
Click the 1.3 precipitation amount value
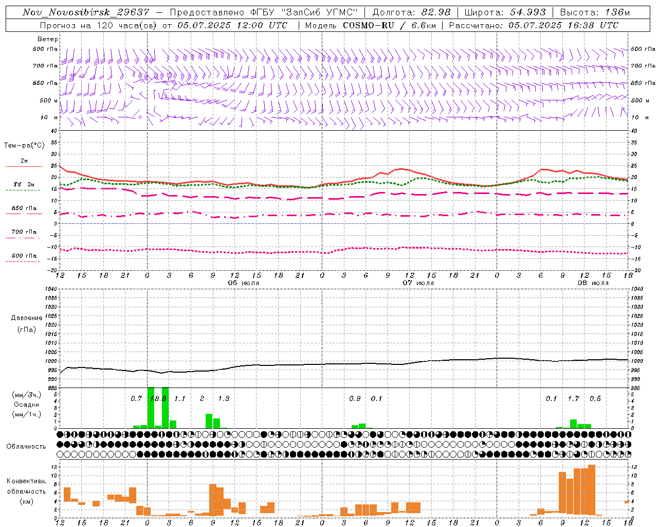click(224, 399)
